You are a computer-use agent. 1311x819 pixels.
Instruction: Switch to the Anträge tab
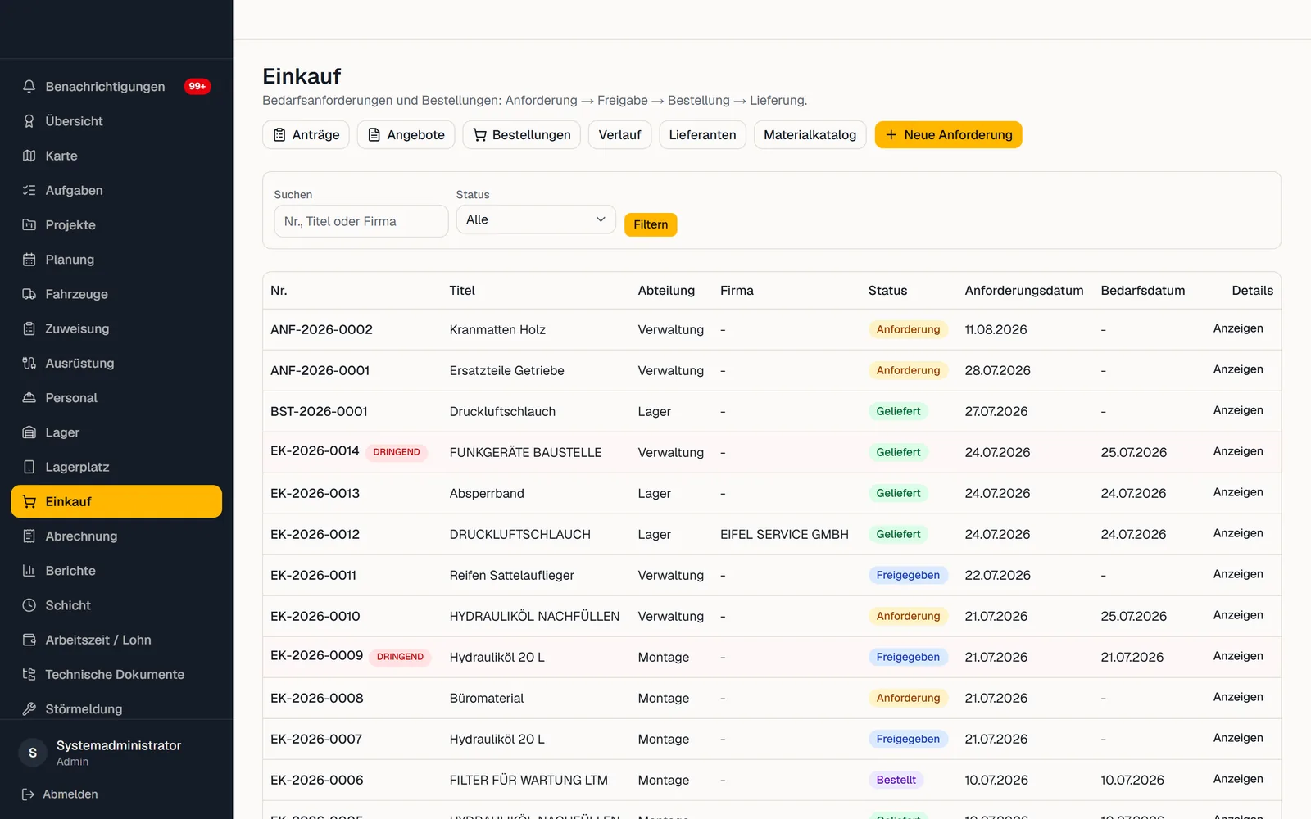[306, 135]
